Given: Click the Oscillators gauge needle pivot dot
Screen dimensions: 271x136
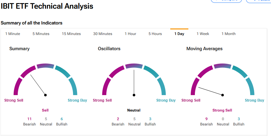Looking at the screenshot, I should 134,95.
